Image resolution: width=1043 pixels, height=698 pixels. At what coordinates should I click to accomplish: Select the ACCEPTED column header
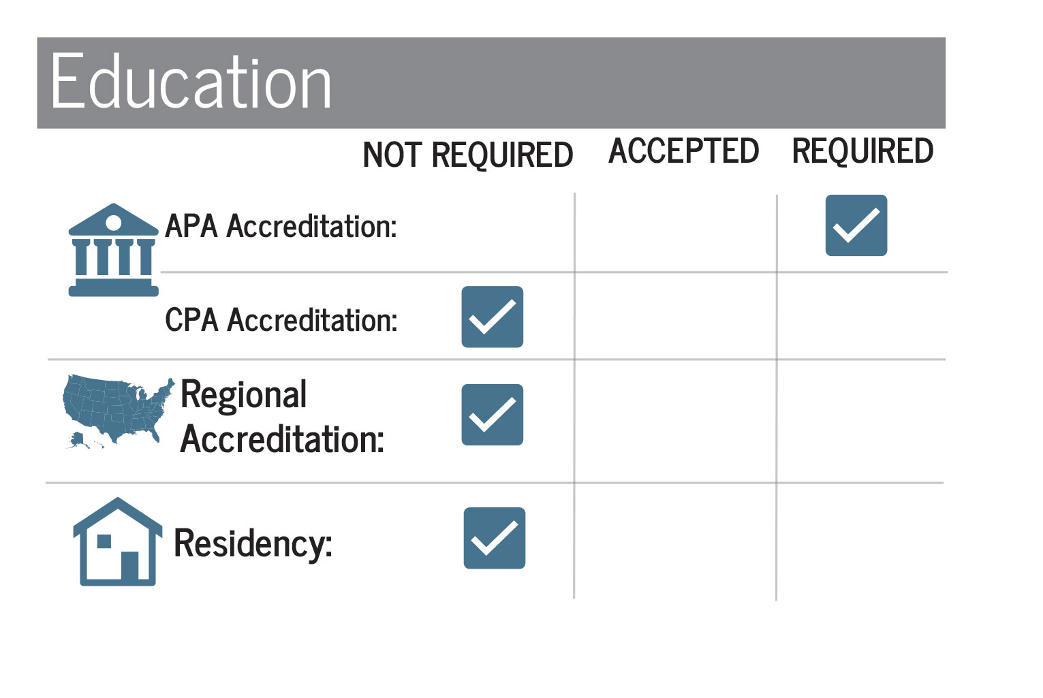click(683, 151)
